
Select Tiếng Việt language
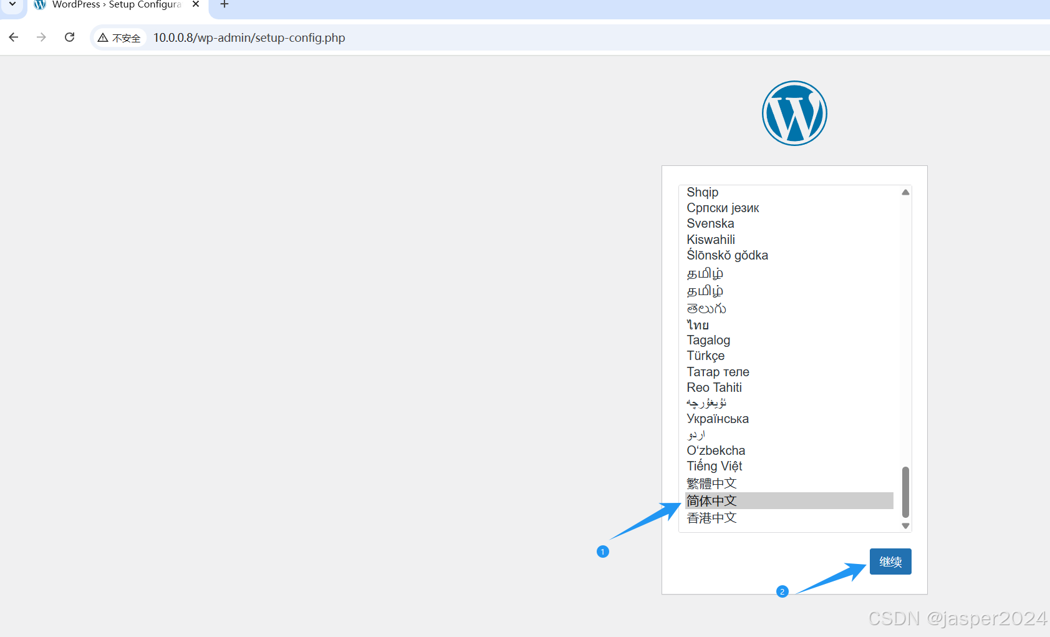pos(789,466)
